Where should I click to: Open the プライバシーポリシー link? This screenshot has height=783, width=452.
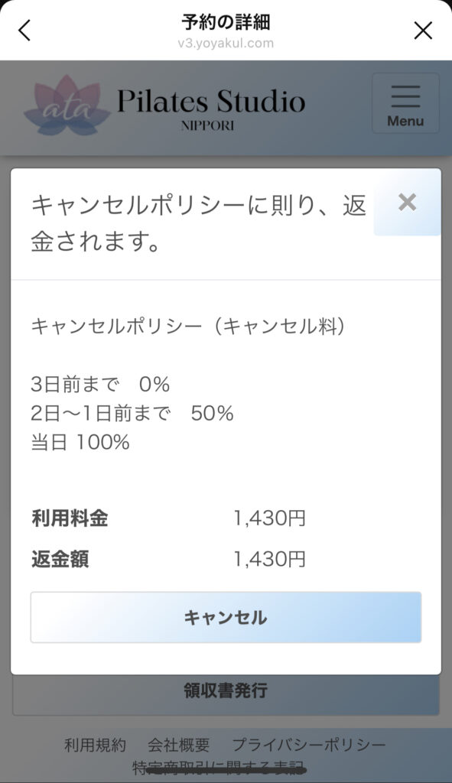coord(309,746)
